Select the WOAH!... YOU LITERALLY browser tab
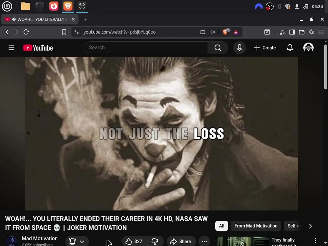 (40, 19)
